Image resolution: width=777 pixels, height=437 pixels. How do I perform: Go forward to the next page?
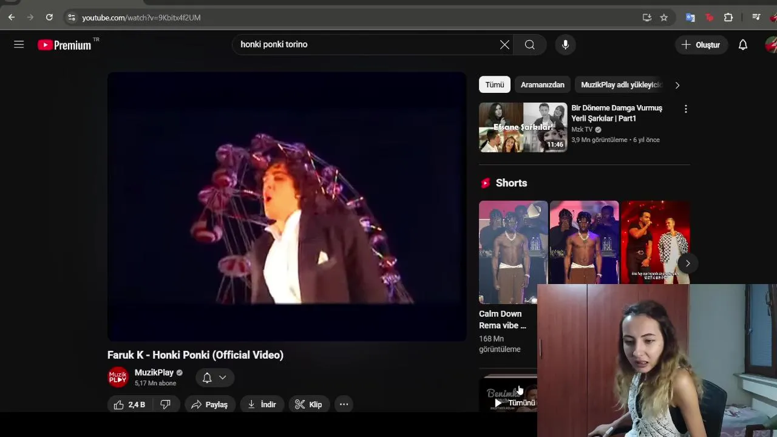(x=30, y=18)
